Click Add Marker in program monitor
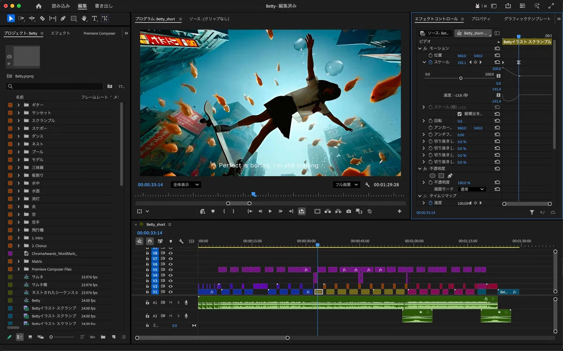 click(213, 211)
